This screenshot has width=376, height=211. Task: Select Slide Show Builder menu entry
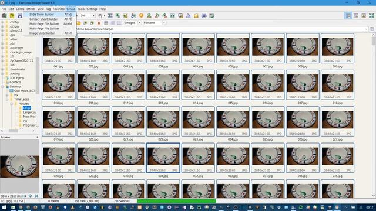coord(50,14)
